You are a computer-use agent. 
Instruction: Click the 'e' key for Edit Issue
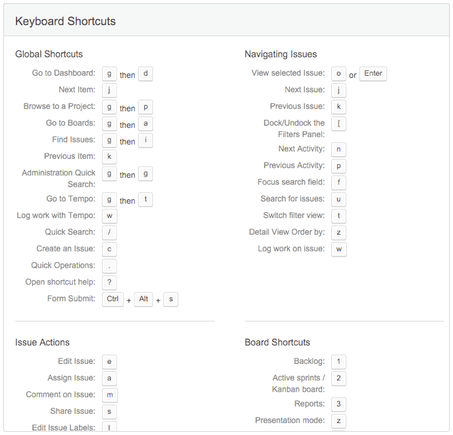tap(109, 362)
